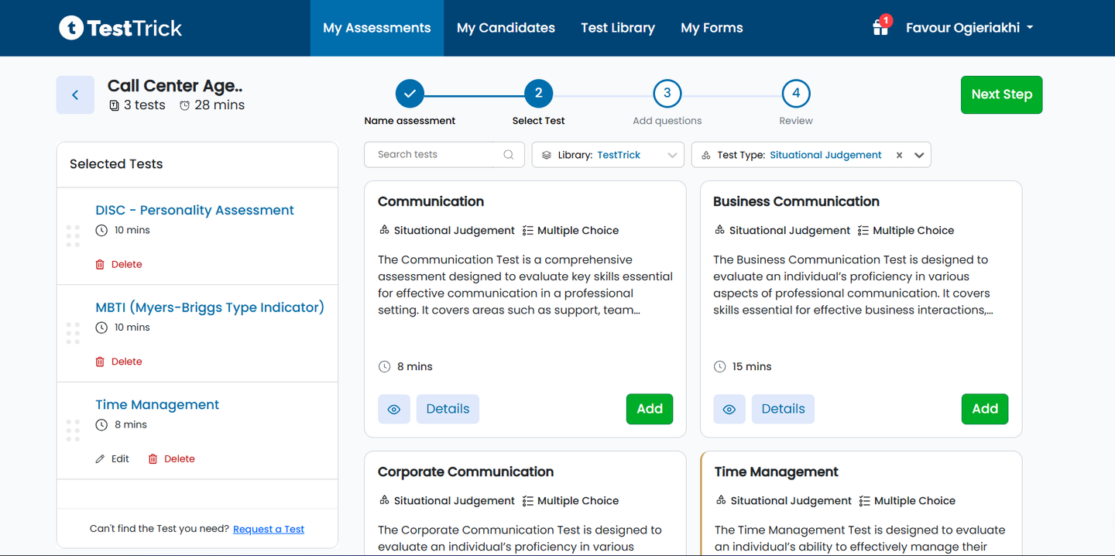This screenshot has width=1115, height=556.
Task: Jump to step 3 Add questions
Action: [667, 94]
